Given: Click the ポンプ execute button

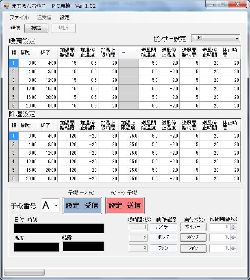Looking at the screenshot, I should click(x=193, y=237).
